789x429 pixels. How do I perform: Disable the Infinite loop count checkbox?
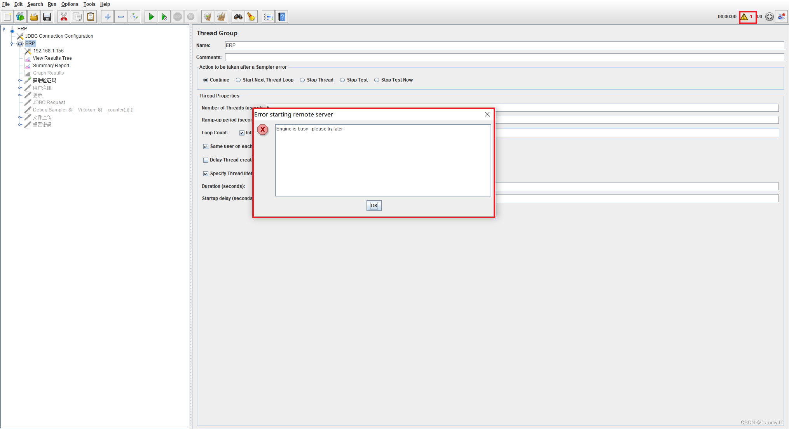pyautogui.click(x=242, y=132)
